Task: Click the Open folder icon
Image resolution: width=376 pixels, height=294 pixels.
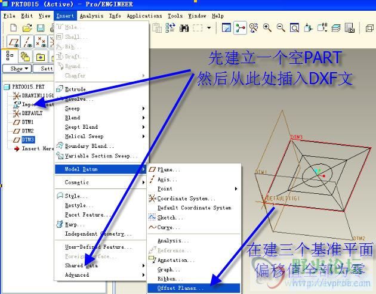Action: (27, 28)
